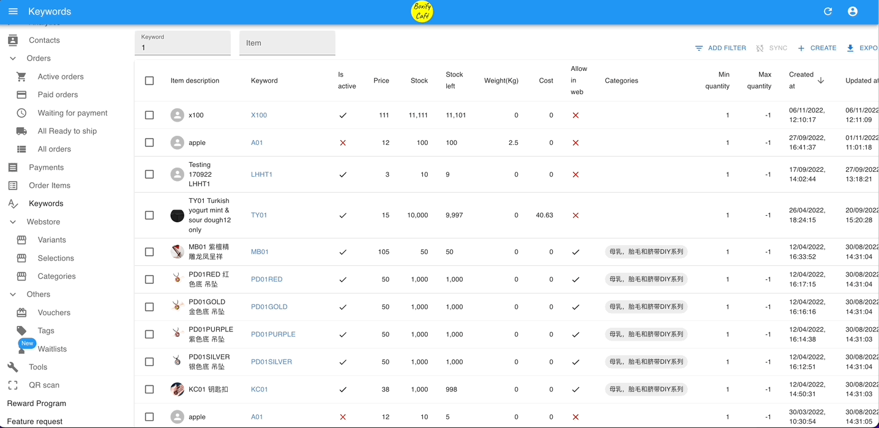Check the select-all checkbox in the table header
This screenshot has width=879, height=428.
[149, 80]
